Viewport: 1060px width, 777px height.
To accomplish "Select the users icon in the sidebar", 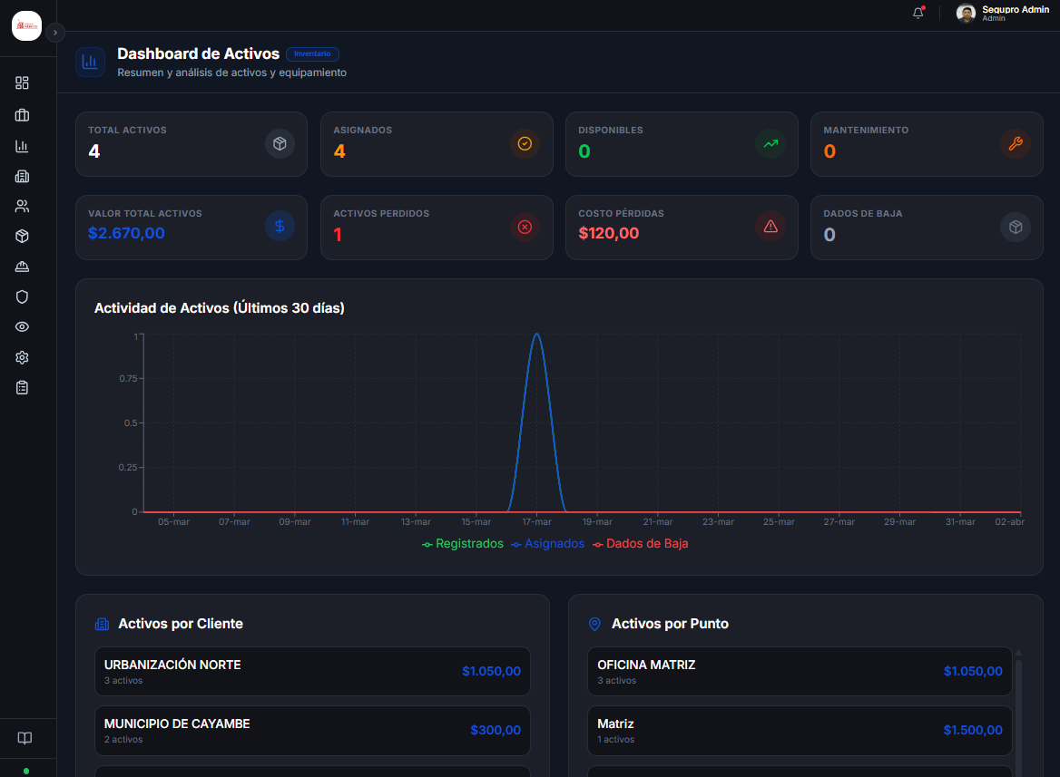I will click(x=22, y=206).
